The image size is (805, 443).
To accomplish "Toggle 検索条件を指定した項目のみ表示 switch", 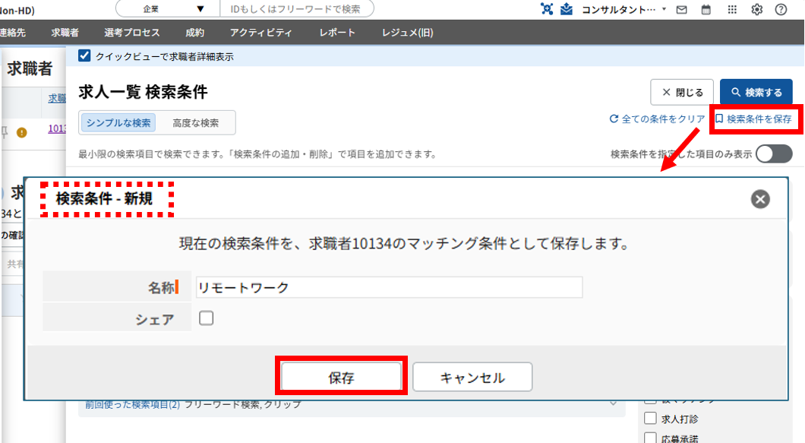I will point(773,154).
